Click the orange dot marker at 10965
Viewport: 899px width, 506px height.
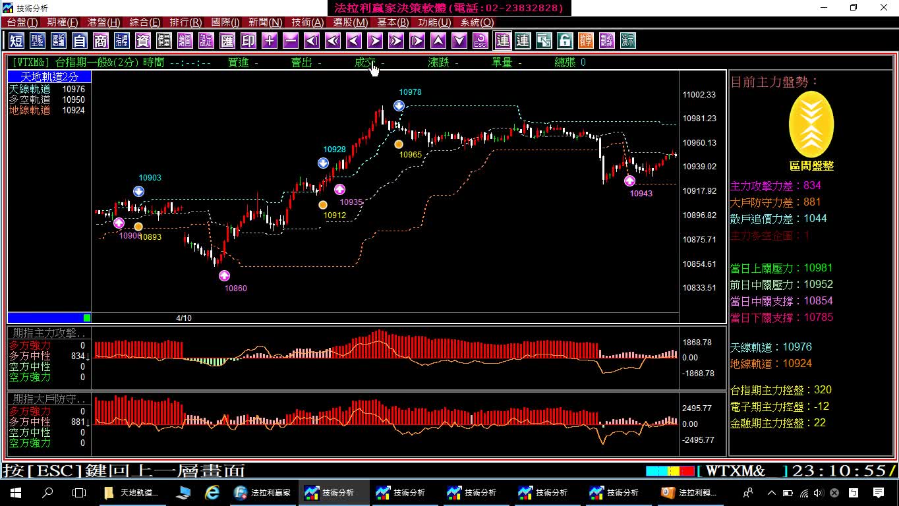[x=399, y=144]
